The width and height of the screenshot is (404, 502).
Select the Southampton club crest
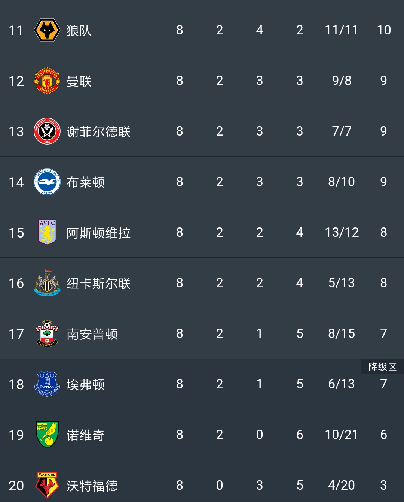click(47, 333)
